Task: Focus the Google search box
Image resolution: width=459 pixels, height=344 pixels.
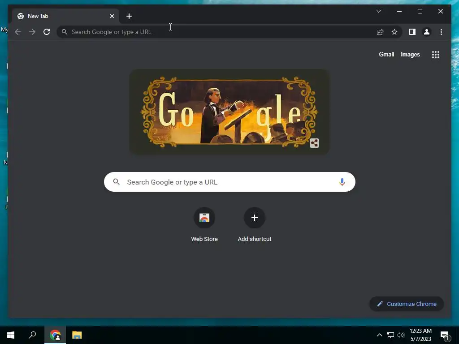Action: [229, 182]
